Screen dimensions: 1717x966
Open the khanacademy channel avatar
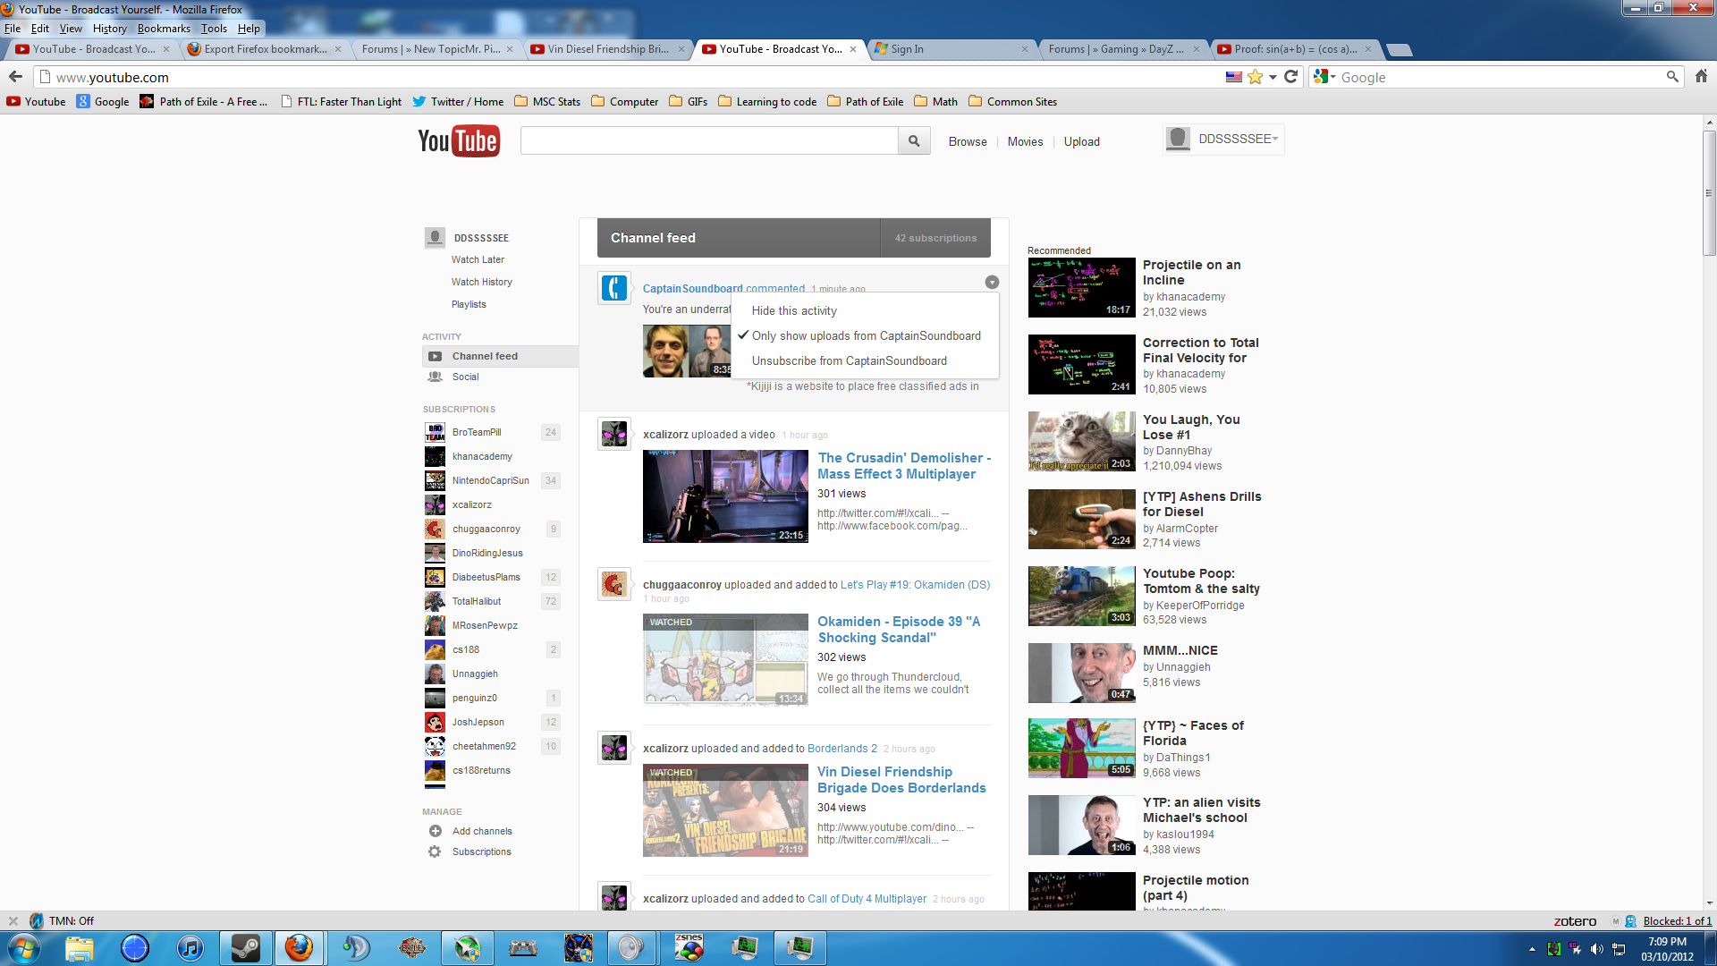coord(435,456)
